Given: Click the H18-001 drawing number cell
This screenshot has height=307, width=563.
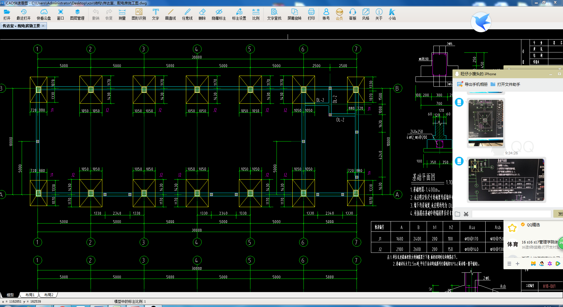Looking at the screenshot, I should 549,286.
